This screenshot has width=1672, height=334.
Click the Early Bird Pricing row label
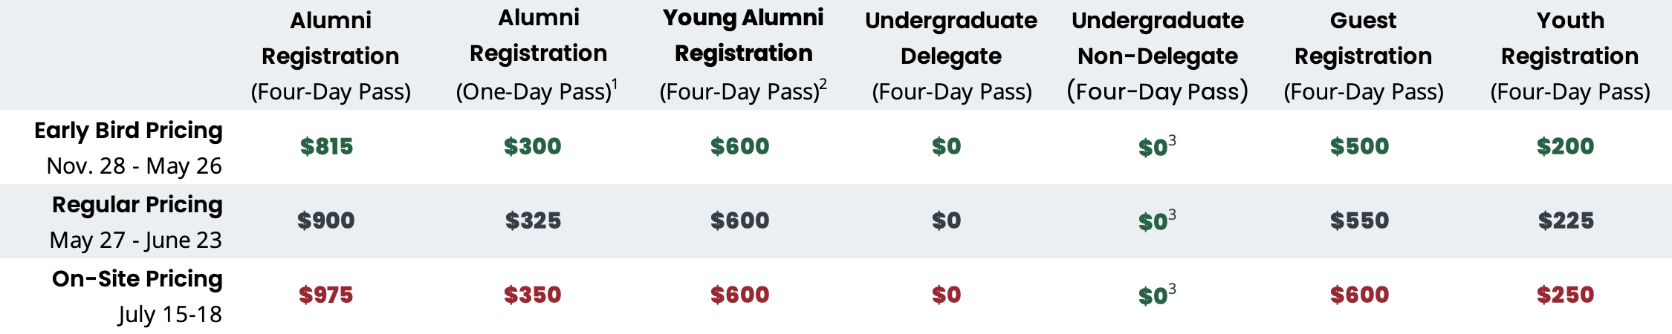coord(128,131)
